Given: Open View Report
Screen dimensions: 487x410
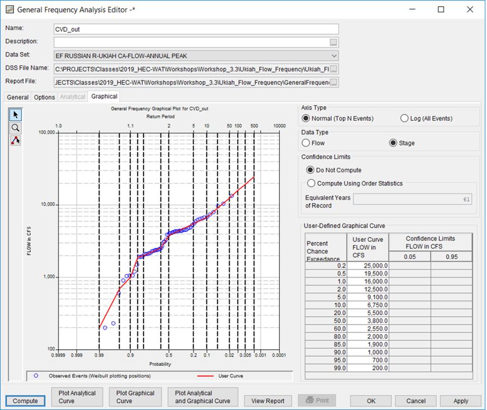Looking at the screenshot, I should coord(268,401).
